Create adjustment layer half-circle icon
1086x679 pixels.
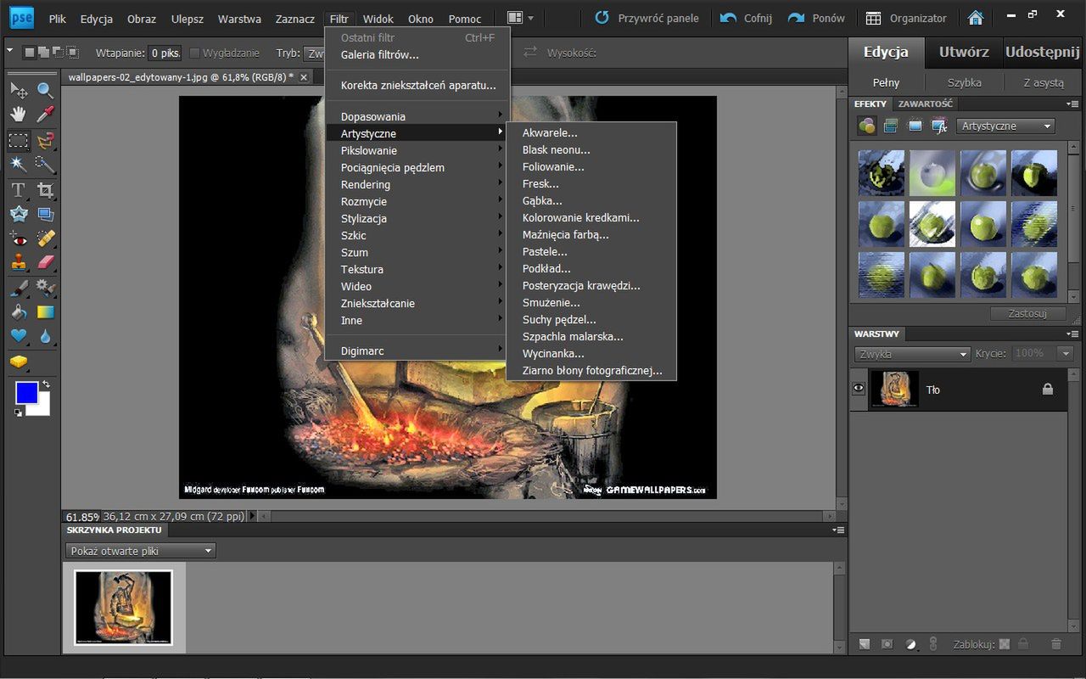[x=910, y=644]
